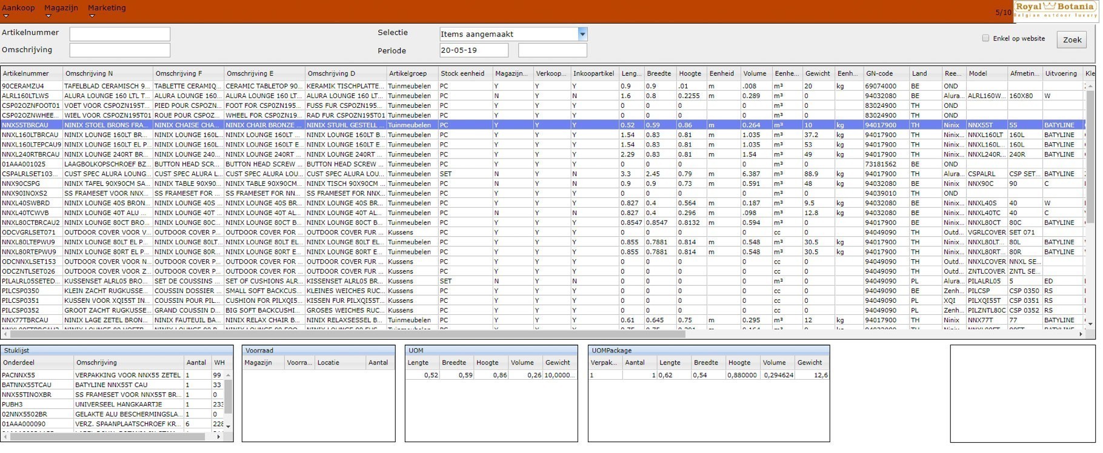This screenshot has height=453, width=1103.
Task: Select row CSP02OZNFOOT01
Action: pyautogui.click(x=542, y=105)
